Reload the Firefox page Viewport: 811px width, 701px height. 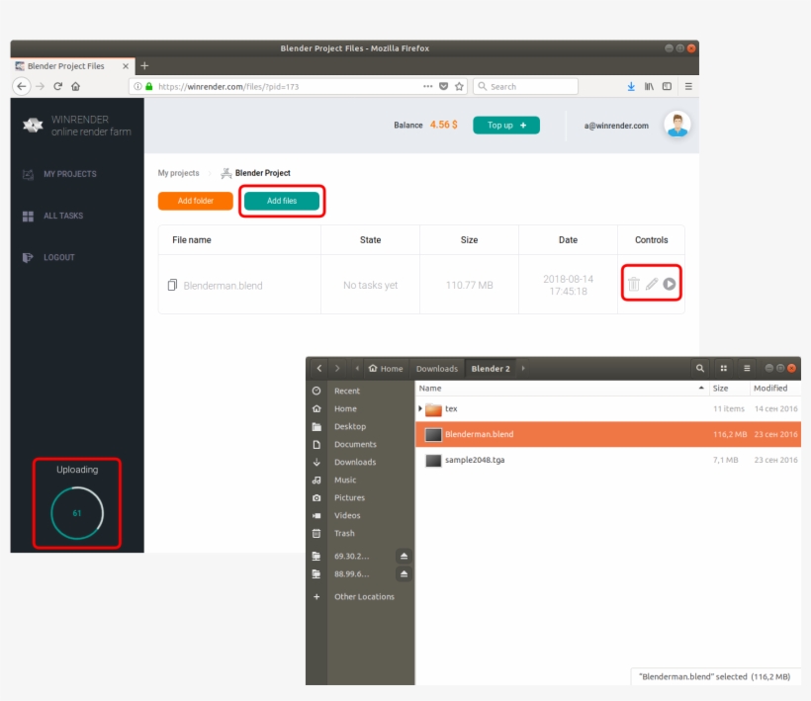point(58,86)
